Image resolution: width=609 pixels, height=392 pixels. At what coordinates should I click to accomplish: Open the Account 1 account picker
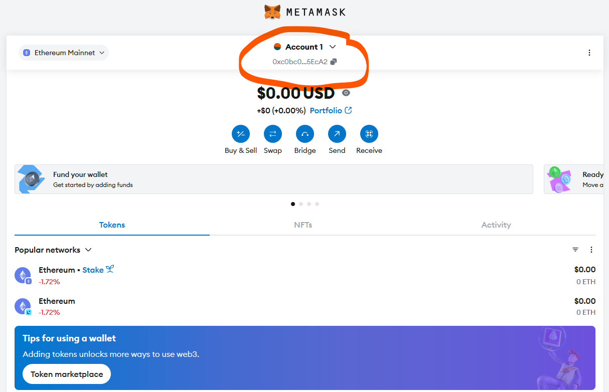click(x=304, y=47)
